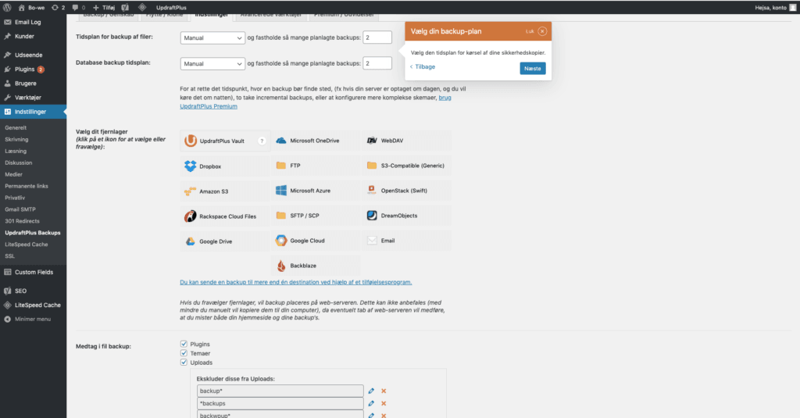Visit site via Bo-we admin bar
800x418 pixels.
[31, 7]
